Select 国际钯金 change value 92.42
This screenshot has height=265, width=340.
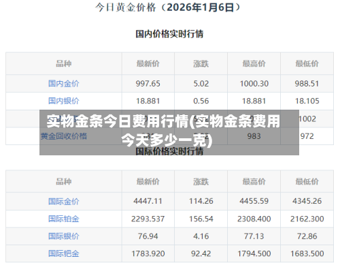[201, 253]
